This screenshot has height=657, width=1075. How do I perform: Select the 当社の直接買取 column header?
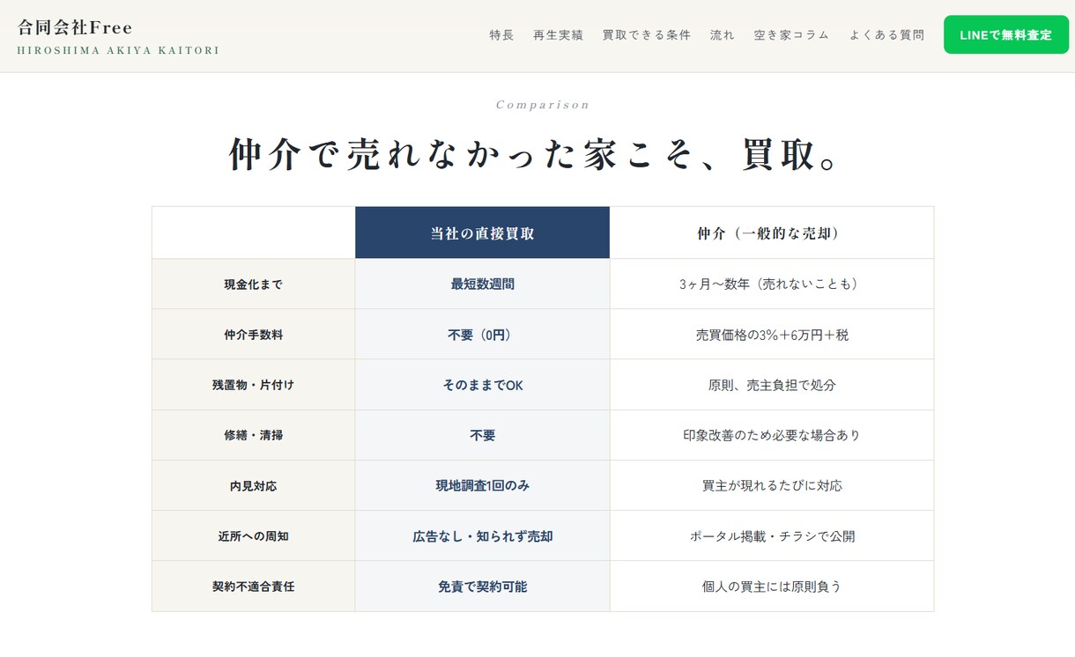point(482,233)
